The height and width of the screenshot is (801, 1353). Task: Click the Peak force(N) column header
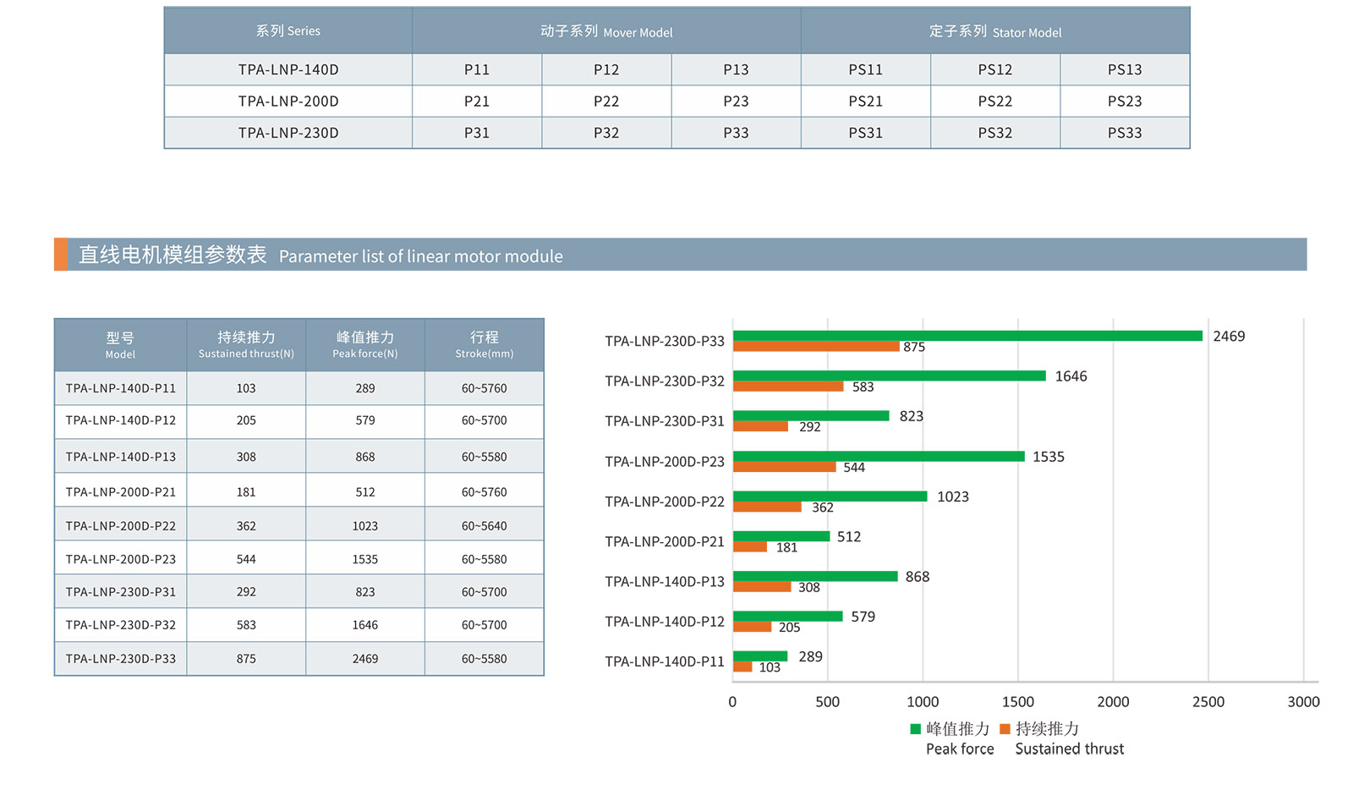coord(365,344)
